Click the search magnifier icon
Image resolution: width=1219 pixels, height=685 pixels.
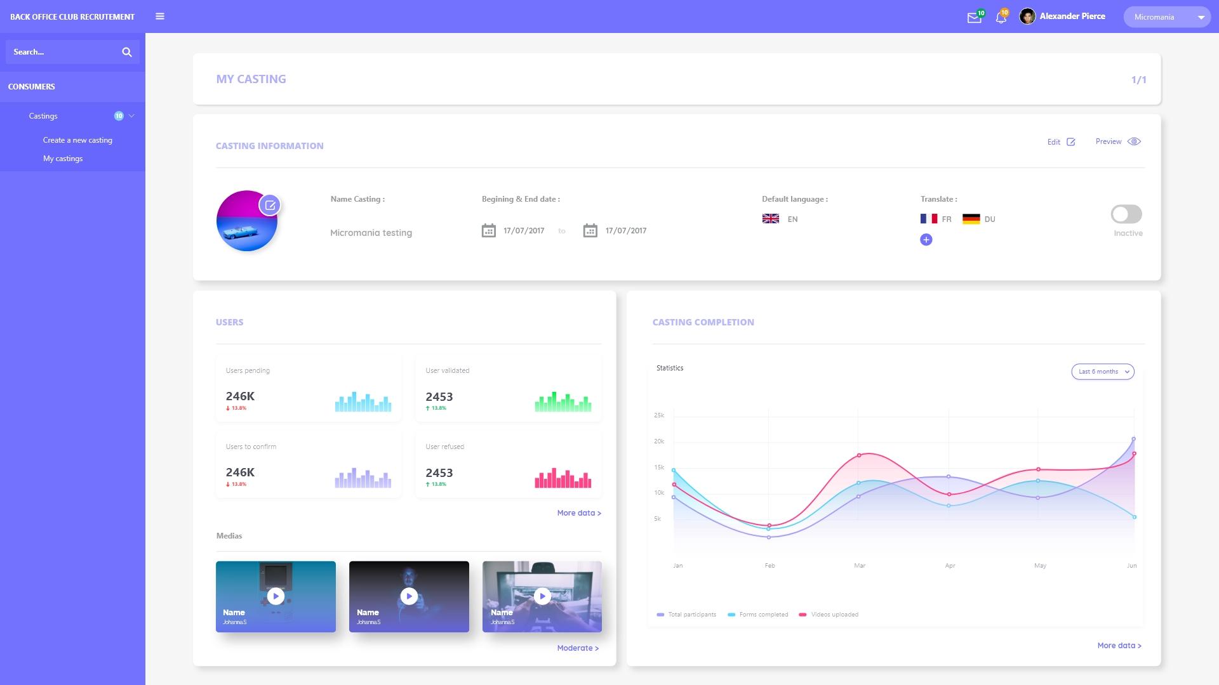coord(126,52)
